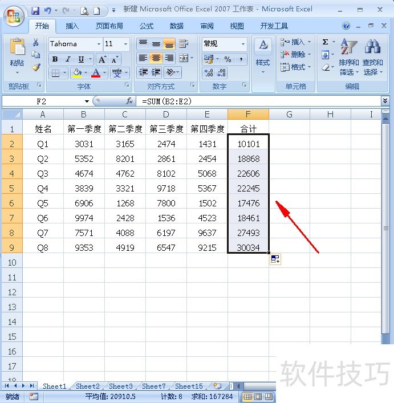
Task: Toggle bottom vertical alignment
Action: [169, 43]
